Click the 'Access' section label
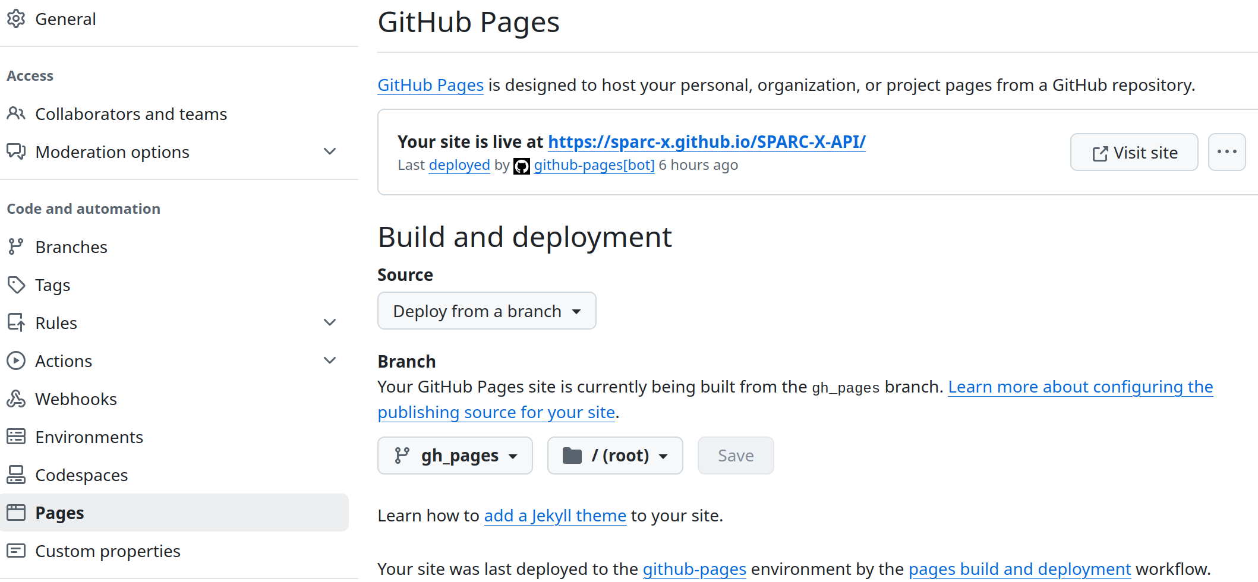Image resolution: width=1258 pixels, height=582 pixels. tap(30, 75)
